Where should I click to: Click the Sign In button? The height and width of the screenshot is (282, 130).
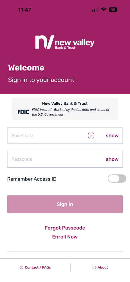(65, 204)
